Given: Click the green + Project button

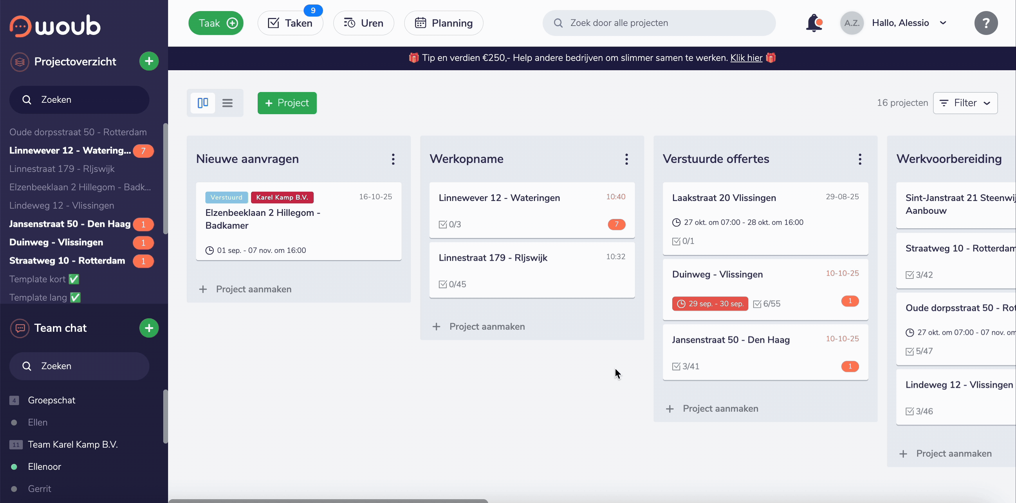Looking at the screenshot, I should (287, 103).
